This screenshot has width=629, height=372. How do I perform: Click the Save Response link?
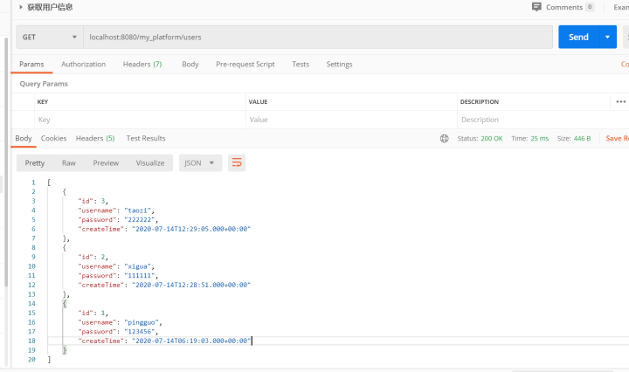pyautogui.click(x=617, y=138)
